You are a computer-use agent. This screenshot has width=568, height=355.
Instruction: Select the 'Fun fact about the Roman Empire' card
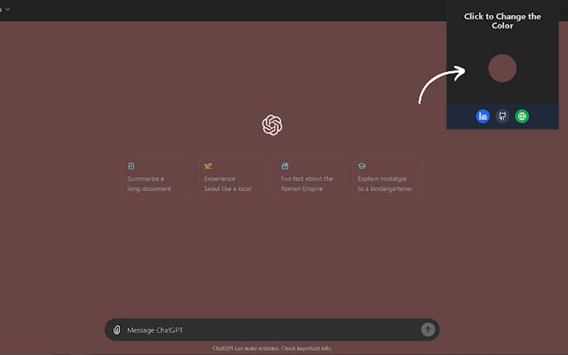coord(310,179)
